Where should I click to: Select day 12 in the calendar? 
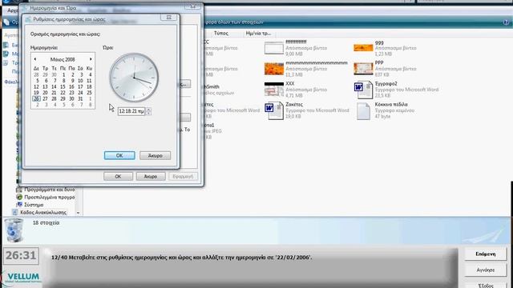36,87
